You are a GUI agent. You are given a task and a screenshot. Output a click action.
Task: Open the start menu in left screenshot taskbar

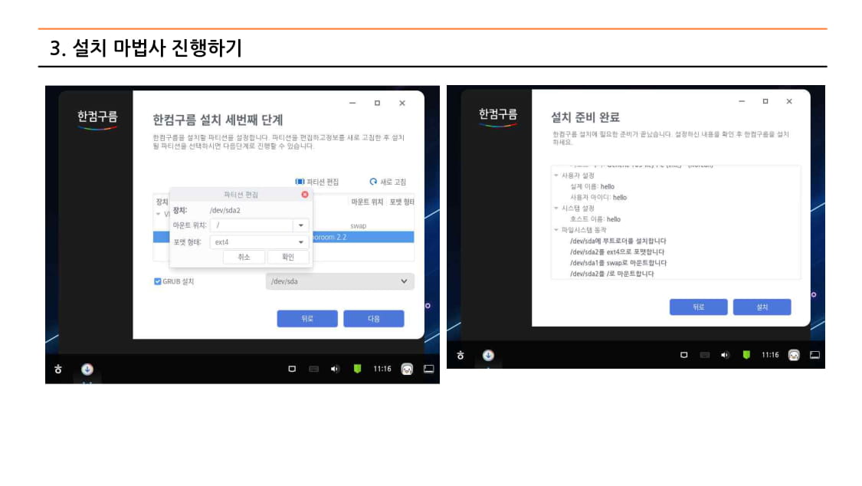point(57,369)
